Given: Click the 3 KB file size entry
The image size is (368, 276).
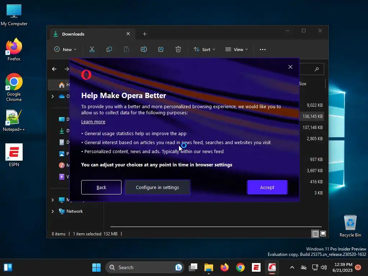Looking at the screenshot, I should pos(318,193).
